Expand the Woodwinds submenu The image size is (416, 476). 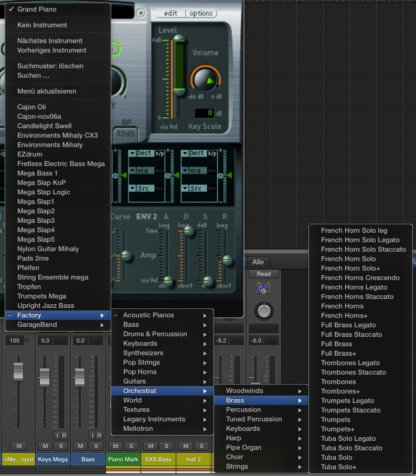pyautogui.click(x=261, y=391)
